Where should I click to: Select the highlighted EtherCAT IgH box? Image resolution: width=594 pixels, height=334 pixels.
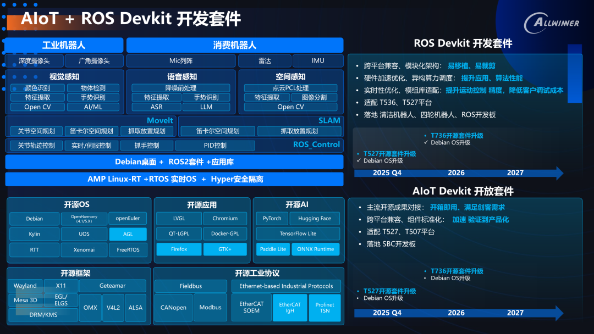pyautogui.click(x=290, y=308)
